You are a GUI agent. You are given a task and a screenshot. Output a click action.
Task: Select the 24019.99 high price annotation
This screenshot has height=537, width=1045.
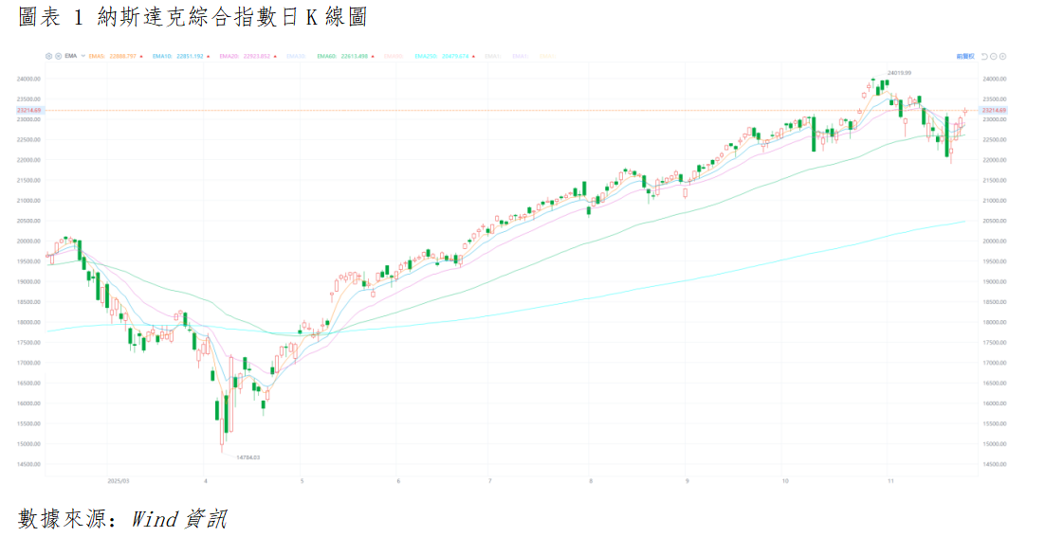899,73
